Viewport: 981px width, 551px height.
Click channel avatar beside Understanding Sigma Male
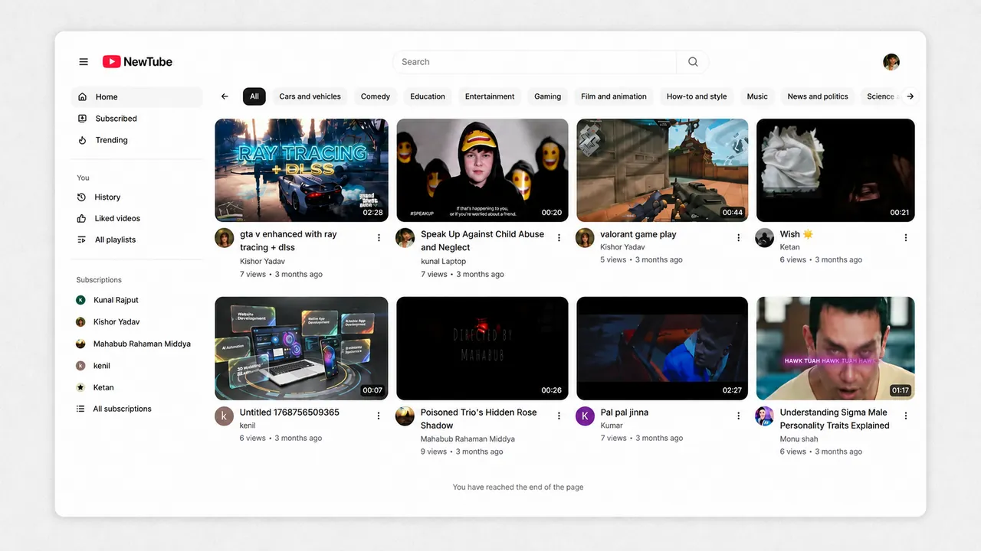click(x=764, y=416)
